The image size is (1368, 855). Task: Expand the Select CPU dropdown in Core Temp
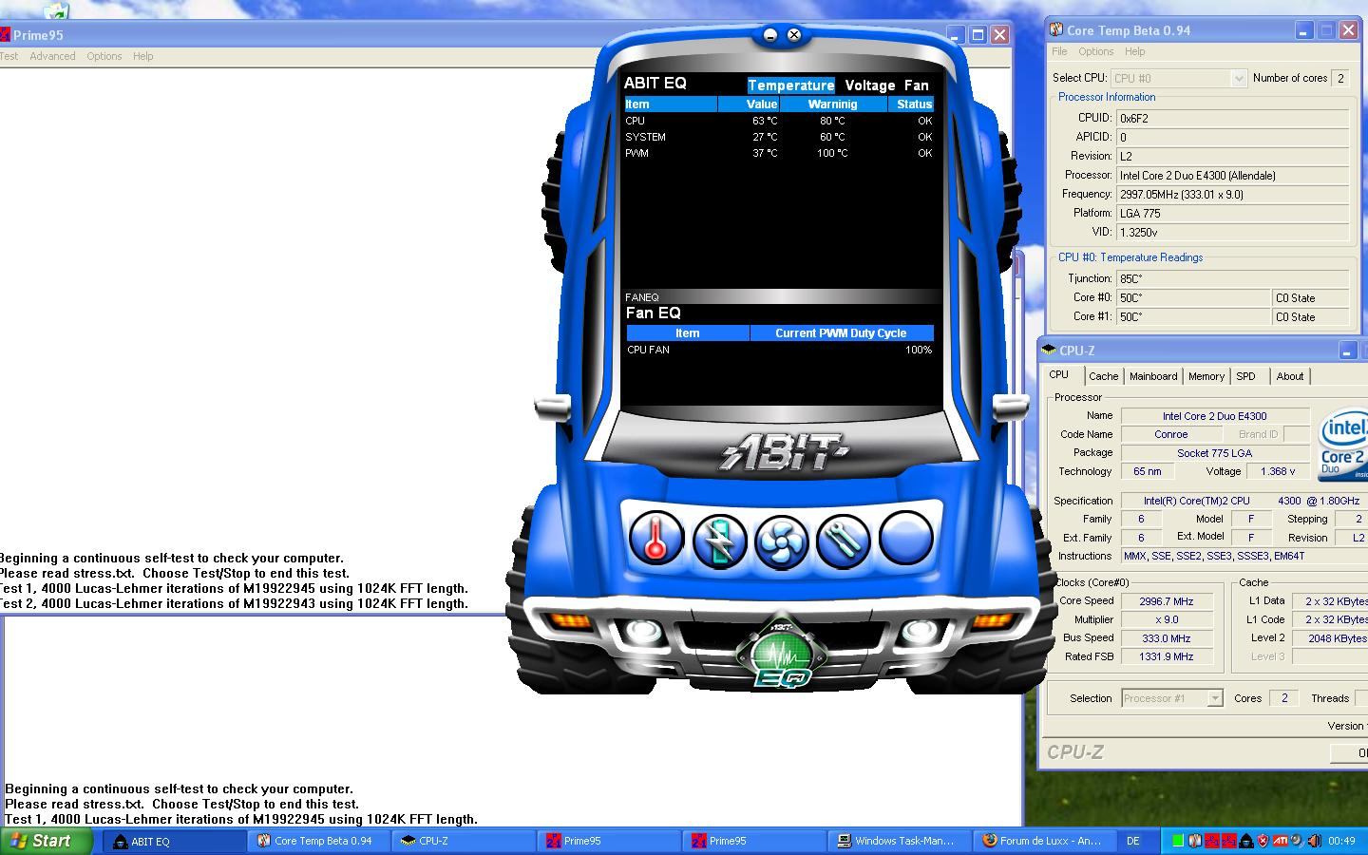1238,79
